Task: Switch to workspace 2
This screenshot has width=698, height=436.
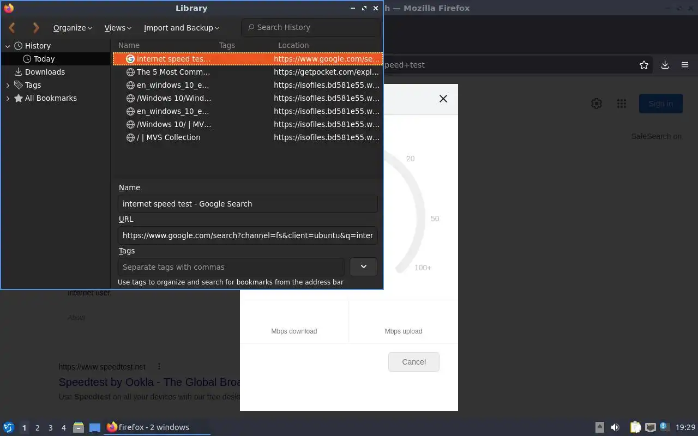Action: (x=37, y=428)
